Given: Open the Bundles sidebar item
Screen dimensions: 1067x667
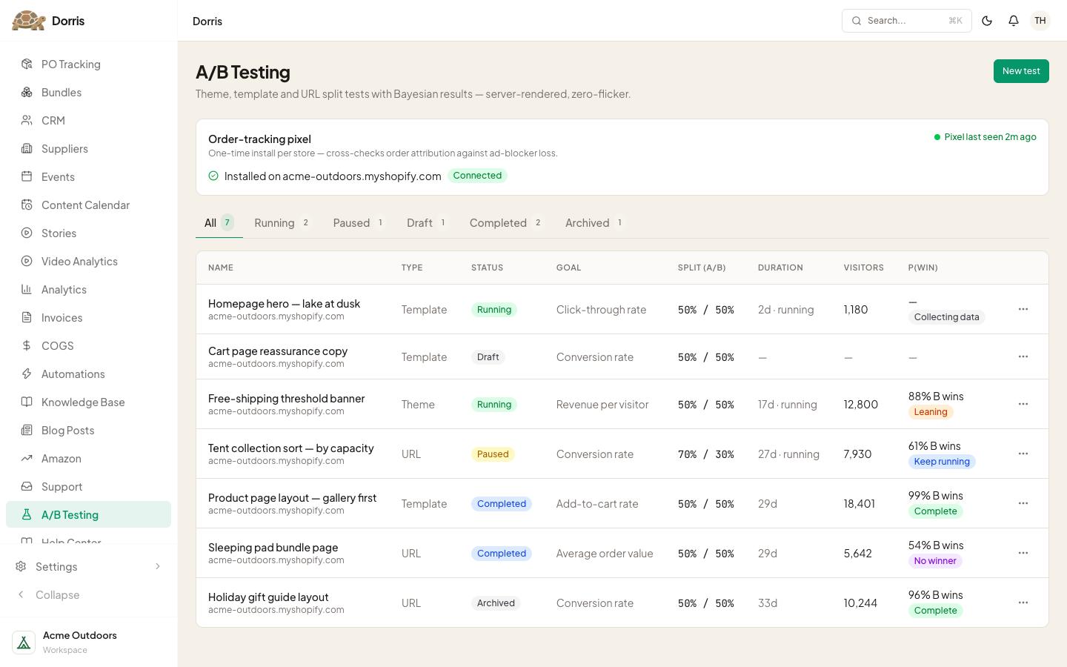Looking at the screenshot, I should 88,92.
